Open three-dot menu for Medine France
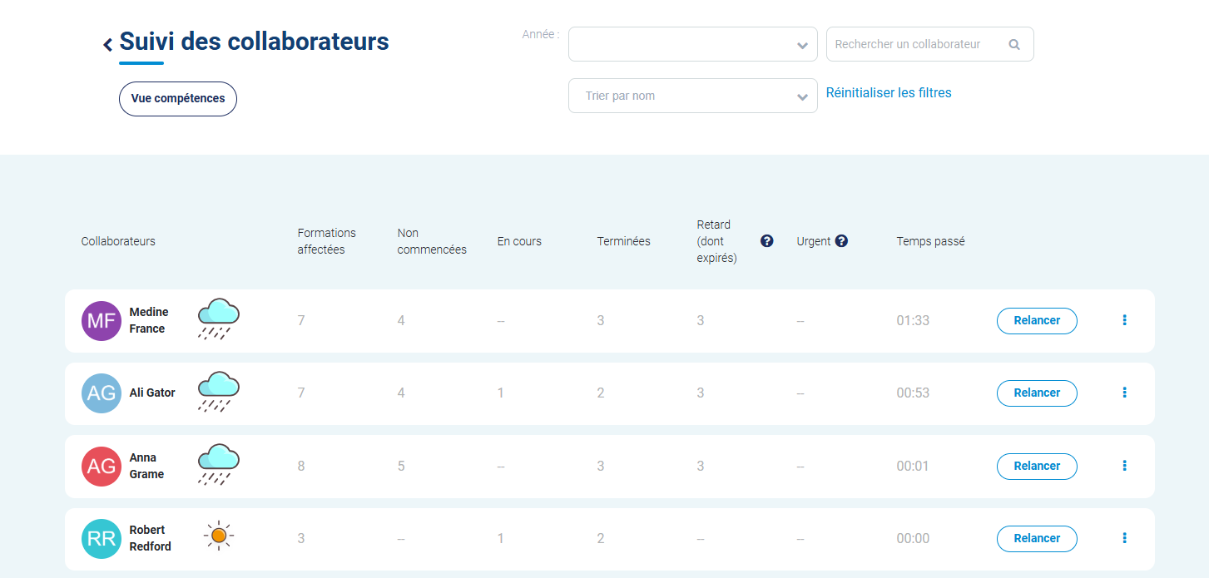 coord(1124,320)
